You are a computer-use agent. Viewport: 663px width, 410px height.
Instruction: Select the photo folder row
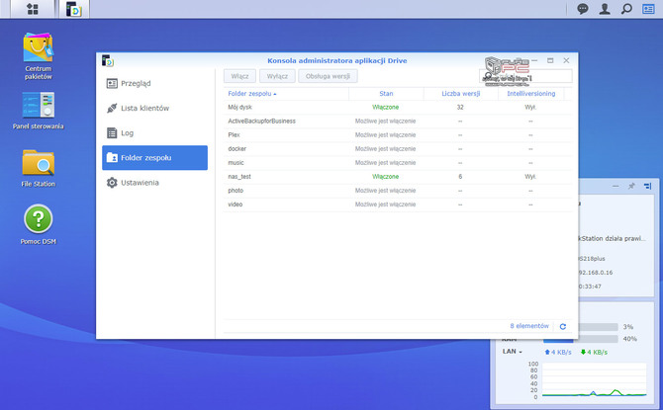tap(398, 191)
